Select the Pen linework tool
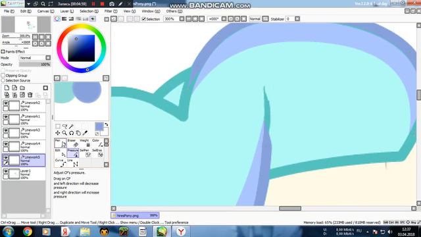The height and width of the screenshot is (237, 421). tap(61, 144)
